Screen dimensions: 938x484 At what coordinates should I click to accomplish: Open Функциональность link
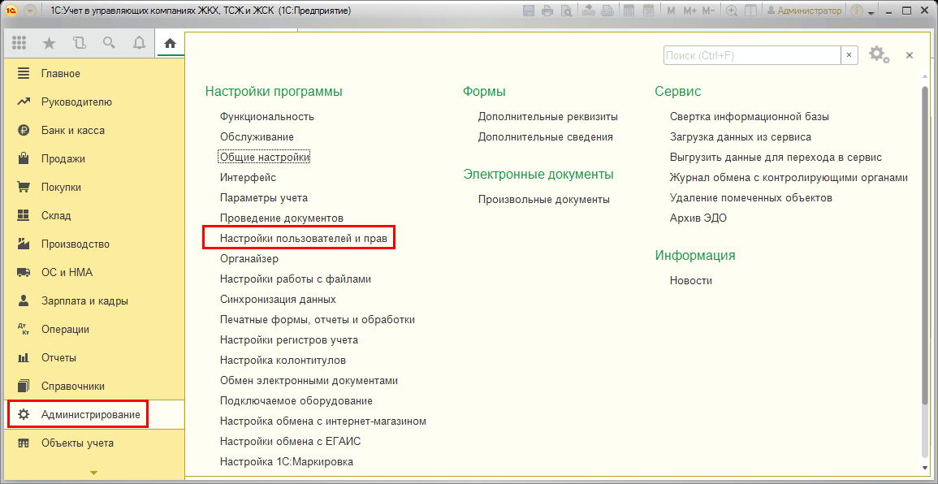click(x=267, y=117)
